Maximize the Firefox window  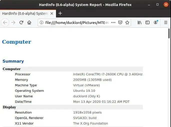pyautogui.click(x=157, y=4)
